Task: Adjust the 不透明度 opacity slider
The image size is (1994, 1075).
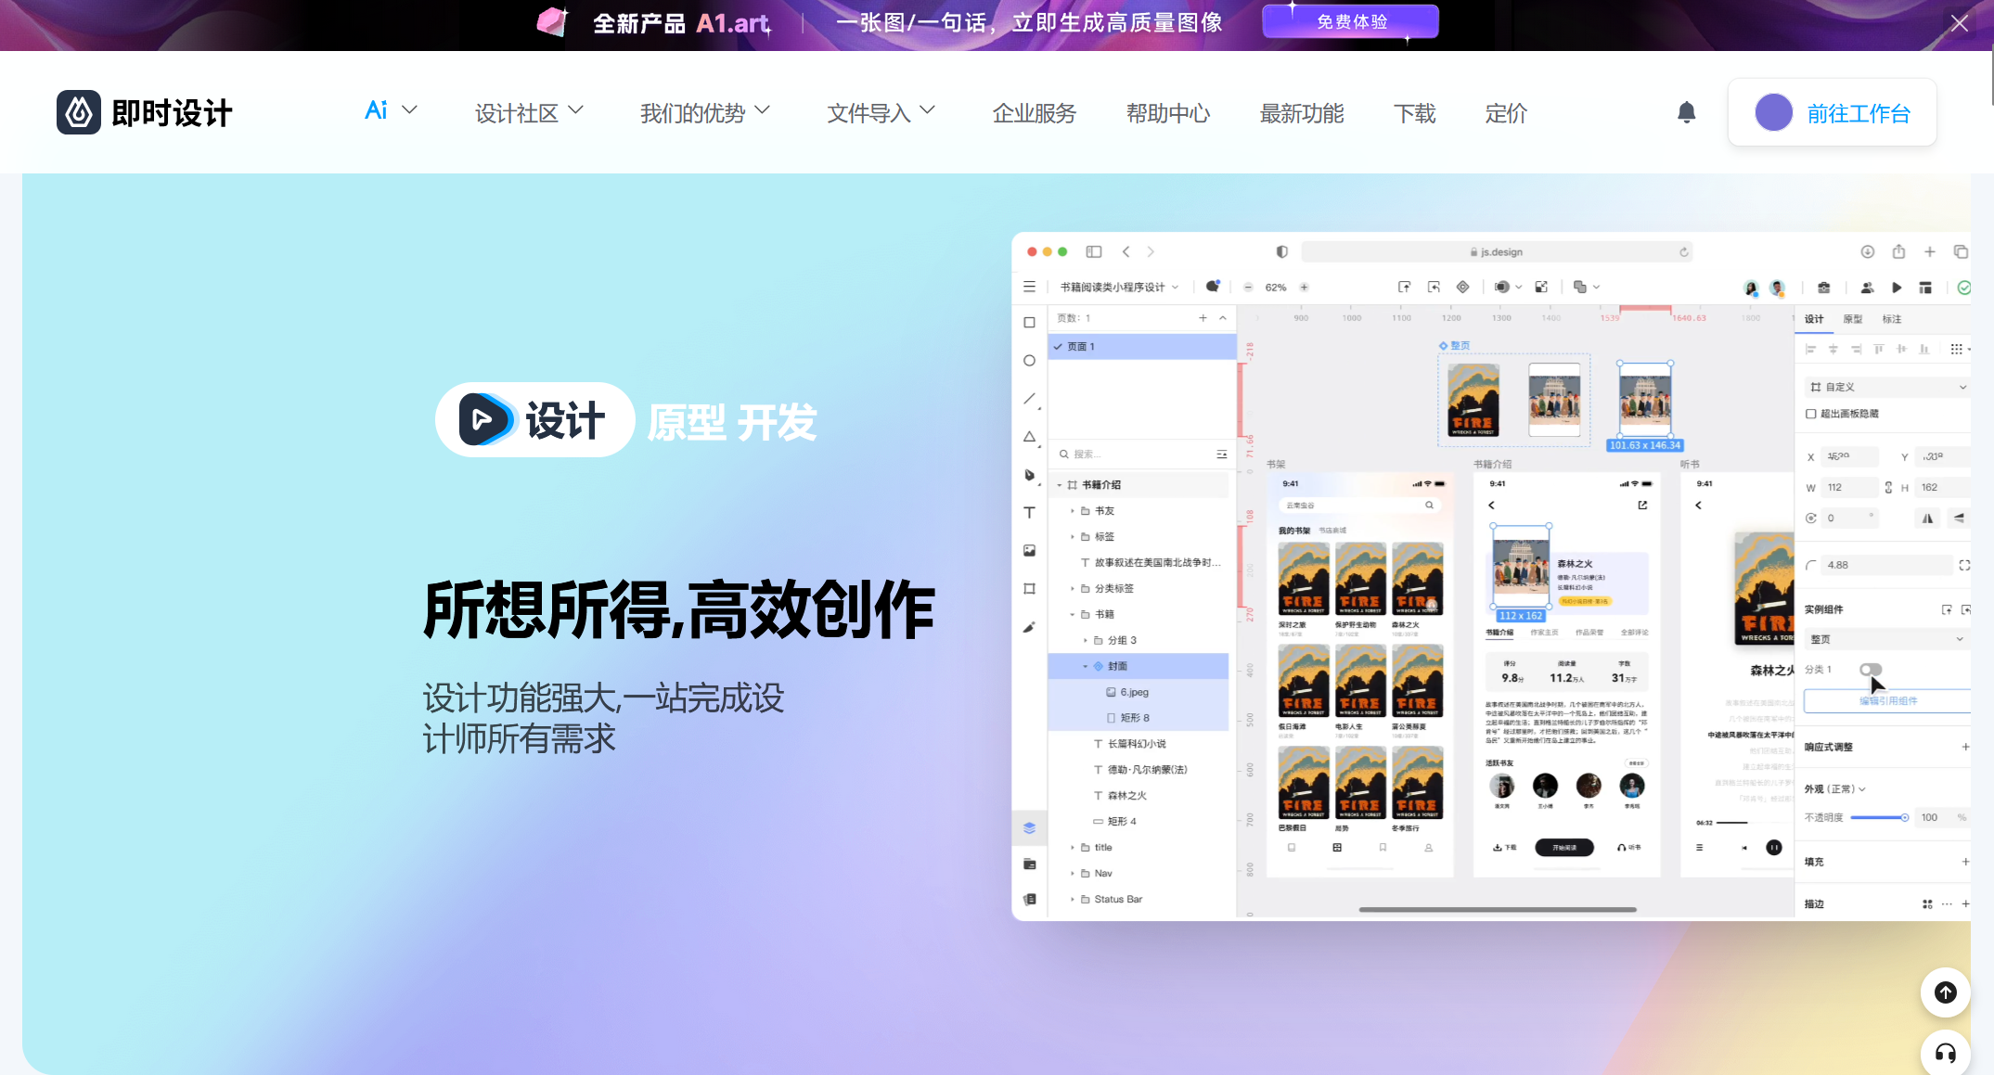Action: tap(1879, 817)
